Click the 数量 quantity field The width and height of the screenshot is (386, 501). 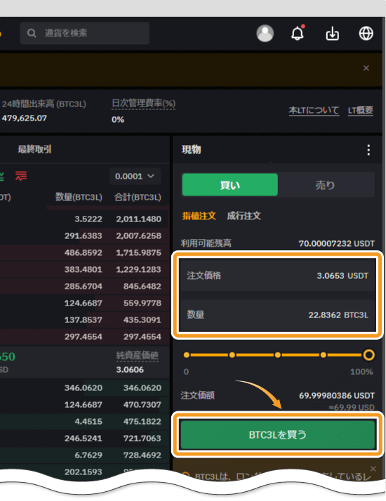pyautogui.click(x=277, y=315)
